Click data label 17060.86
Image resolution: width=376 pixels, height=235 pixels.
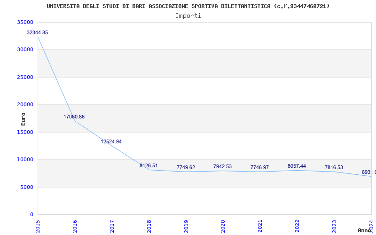[x=74, y=117]
